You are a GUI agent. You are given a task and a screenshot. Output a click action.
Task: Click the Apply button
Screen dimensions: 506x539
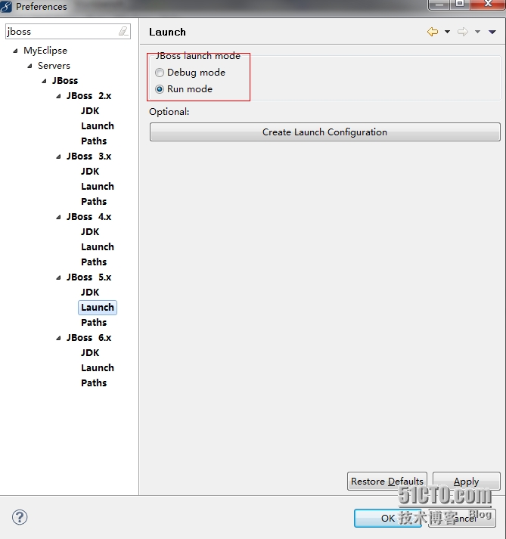click(466, 481)
